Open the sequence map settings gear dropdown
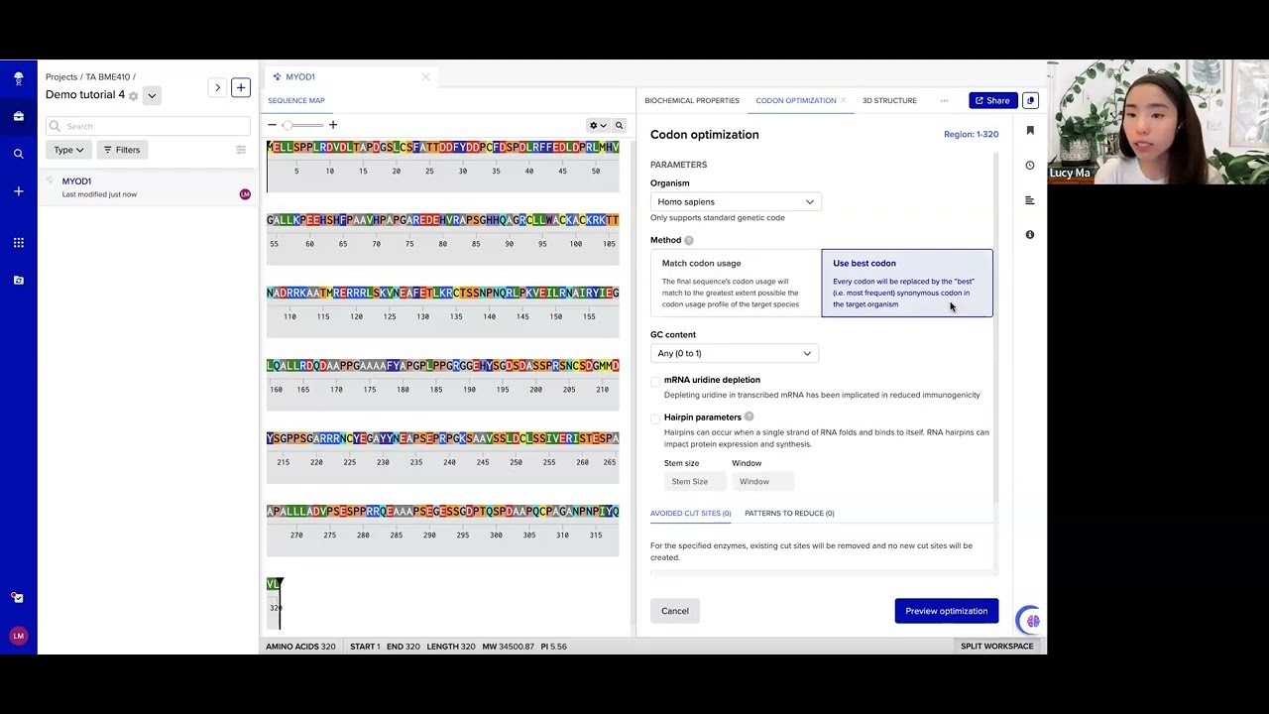1269x714 pixels. (598, 126)
